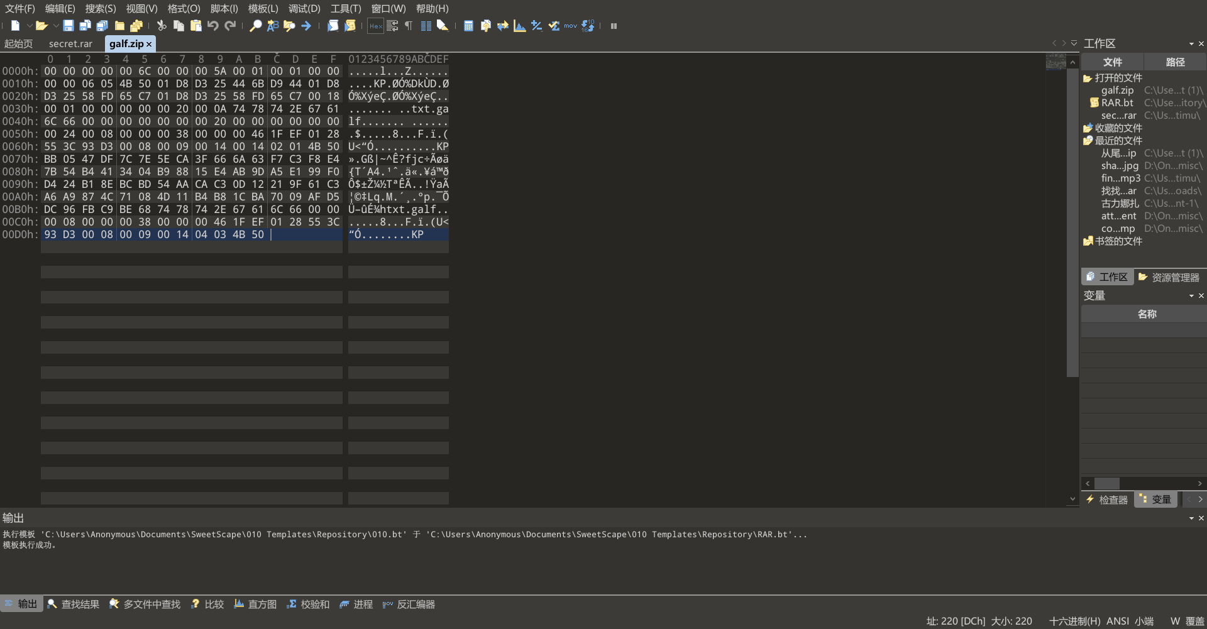Open the 工具(T) menu
This screenshot has width=1207, height=629.
346,8
